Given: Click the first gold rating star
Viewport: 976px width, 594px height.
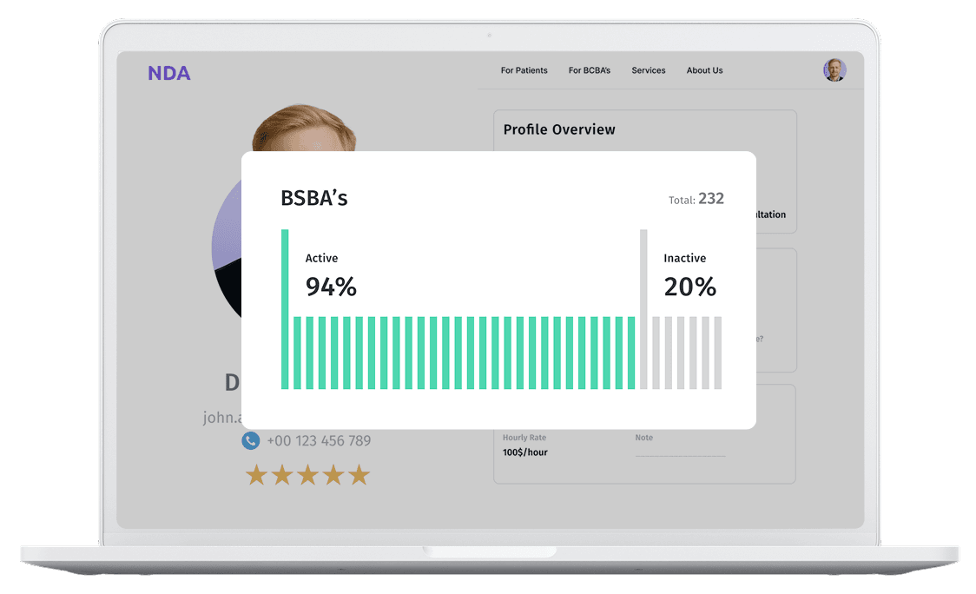Looking at the screenshot, I should point(256,475).
